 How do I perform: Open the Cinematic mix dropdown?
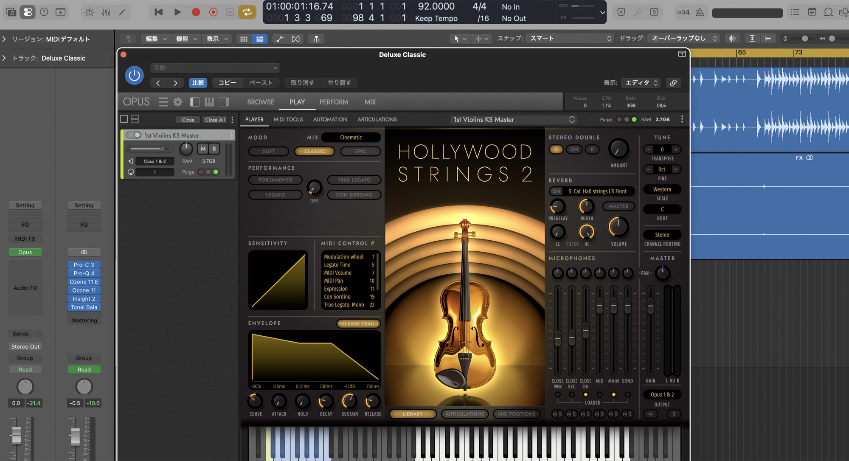[x=351, y=137]
